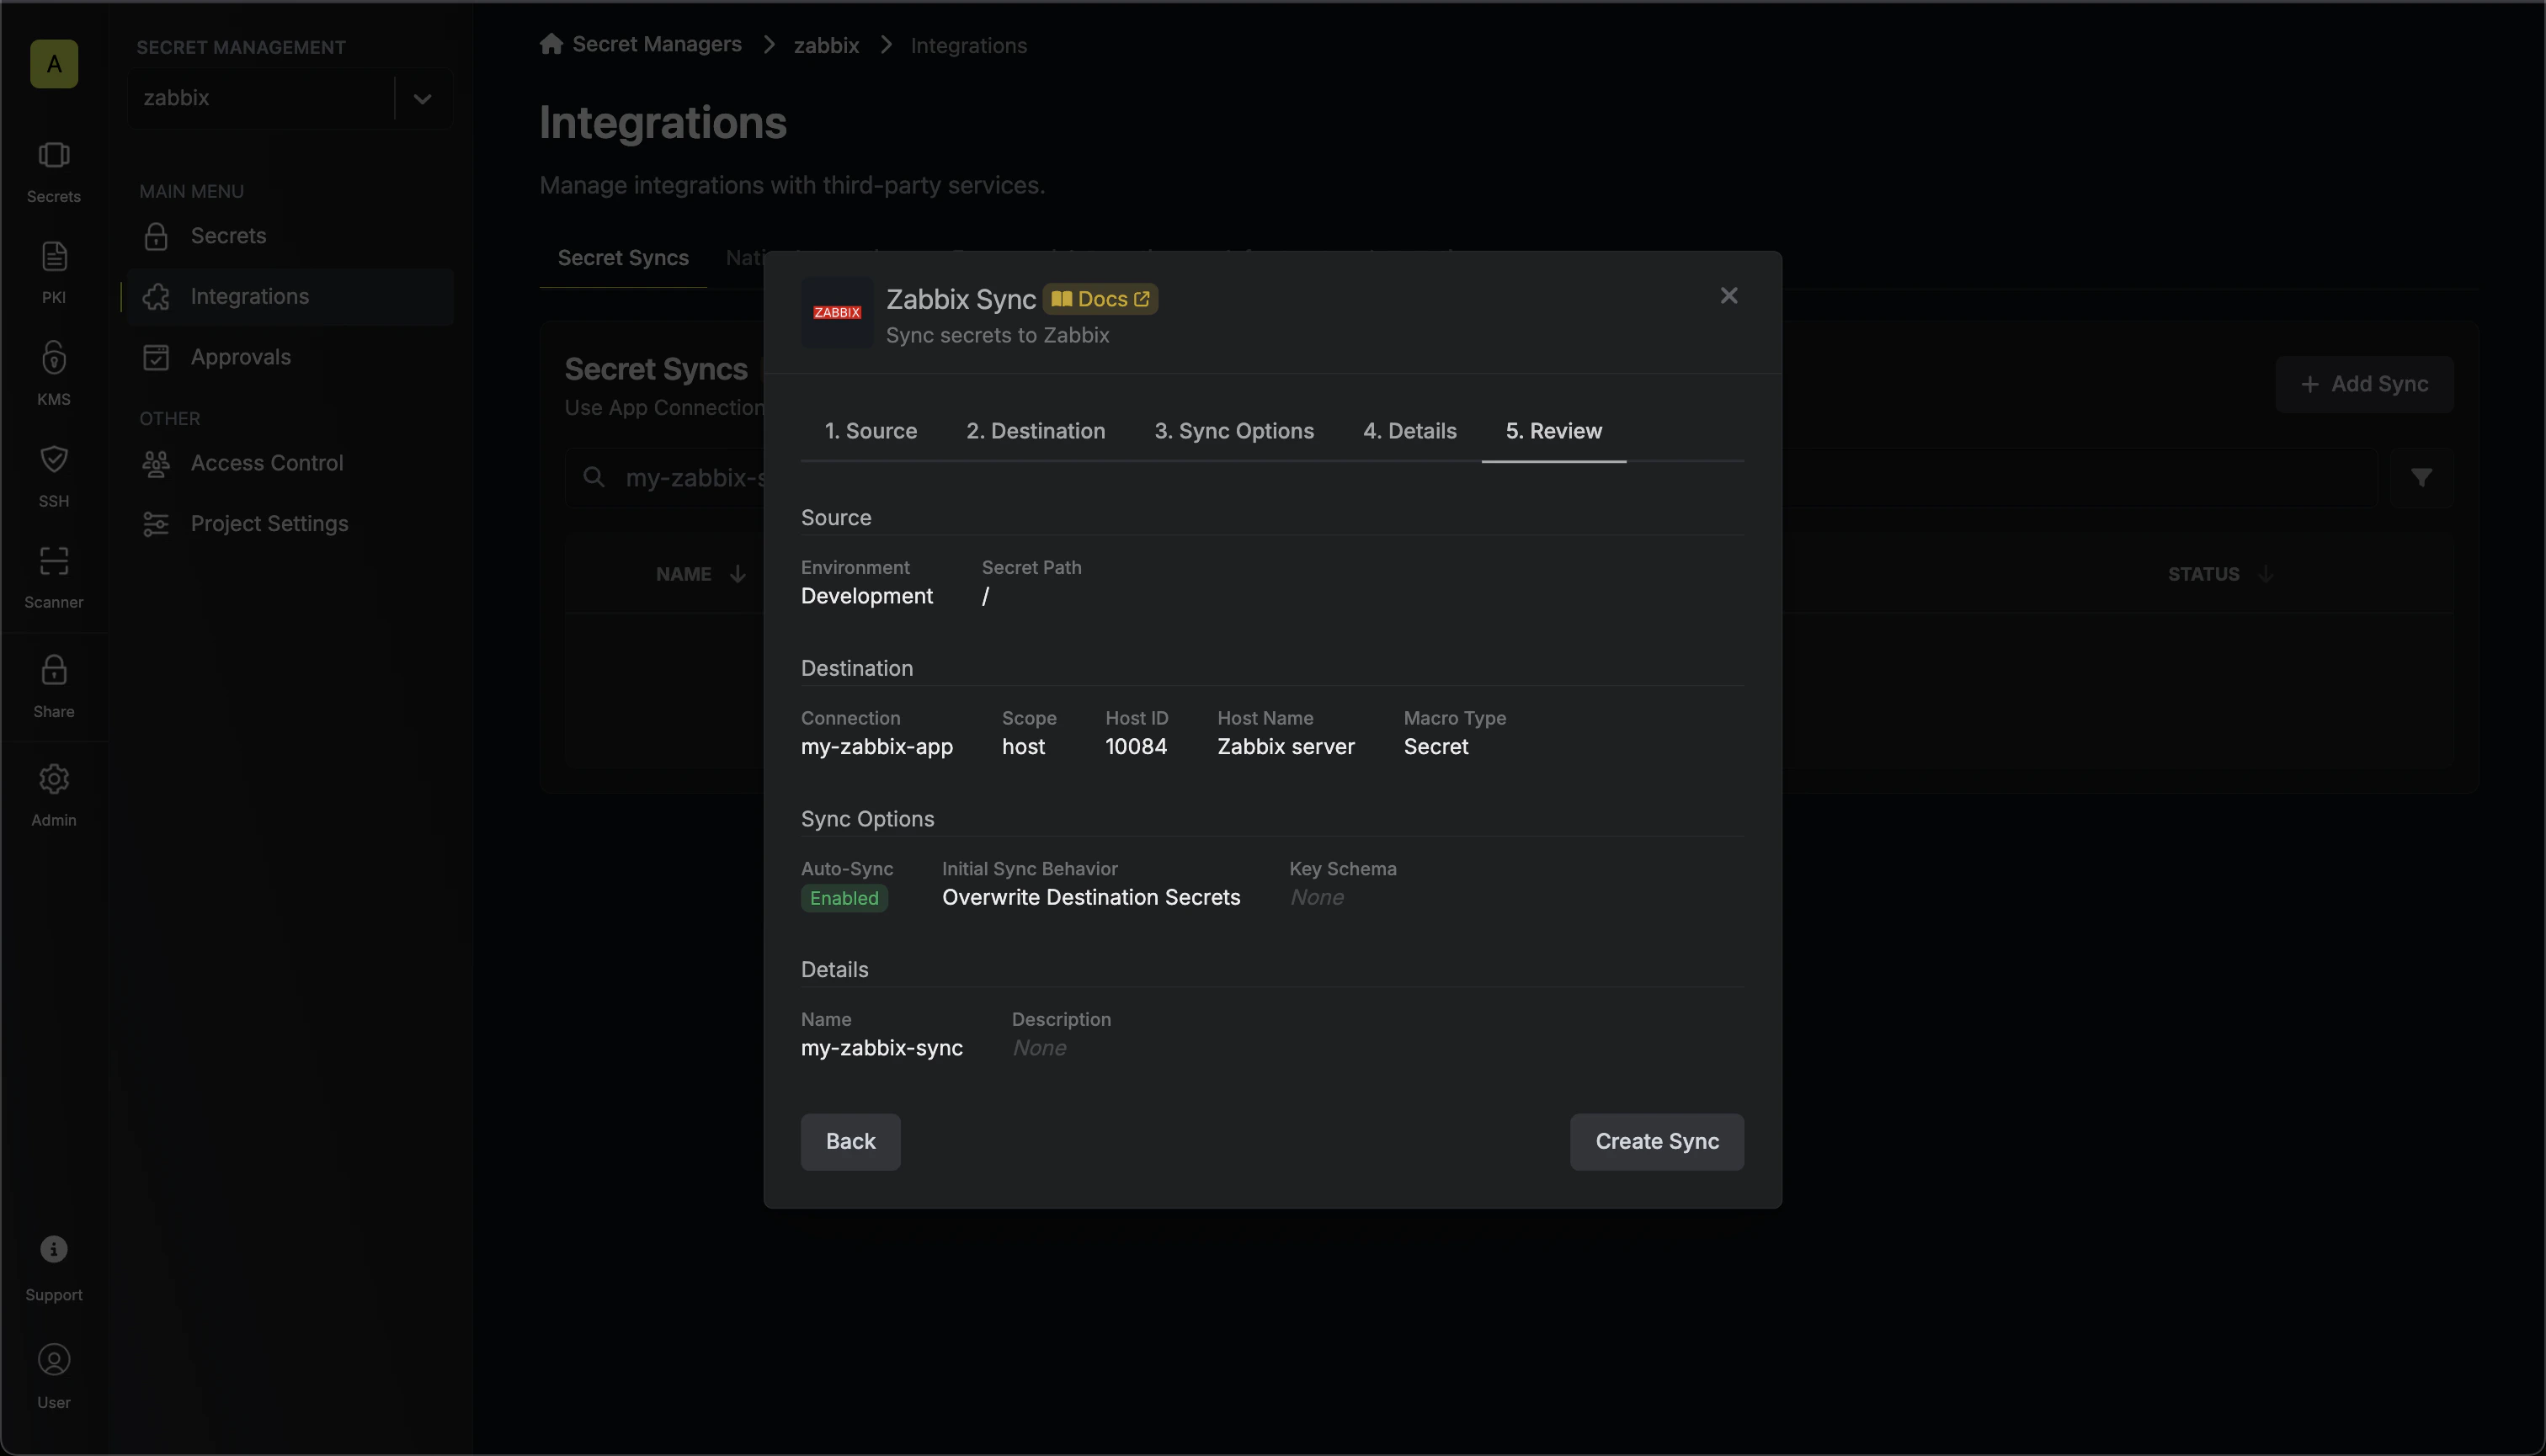Viewport: 2546px width, 1456px height.
Task: Open the PKI section icon
Action: click(x=54, y=273)
